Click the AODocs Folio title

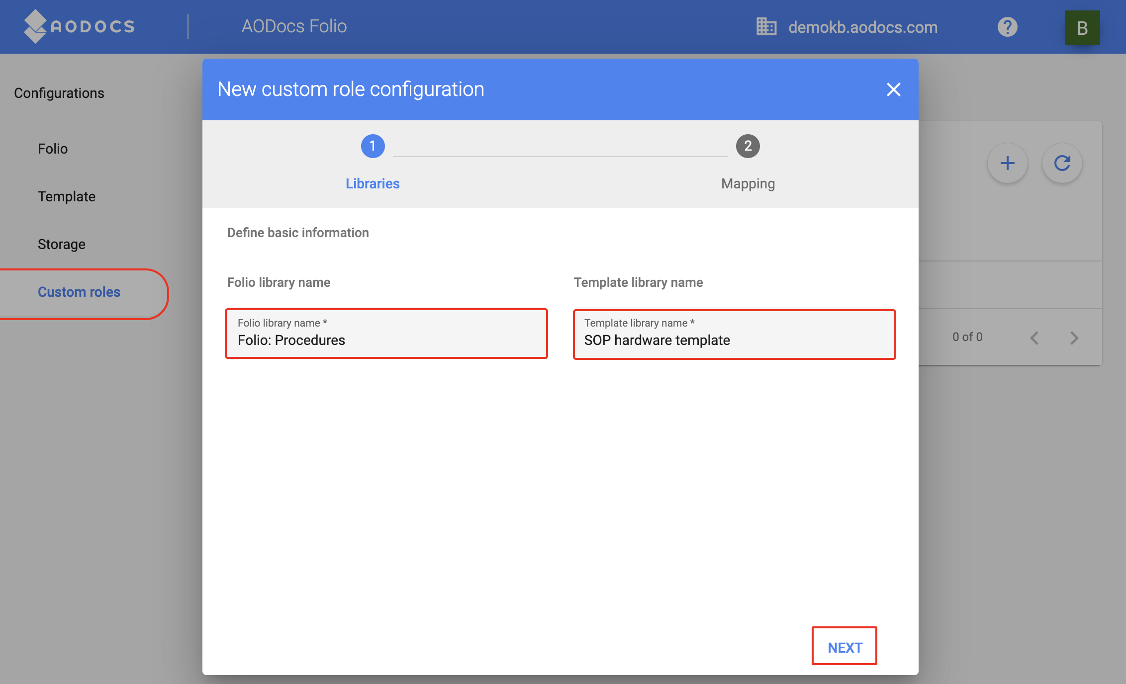coord(294,26)
